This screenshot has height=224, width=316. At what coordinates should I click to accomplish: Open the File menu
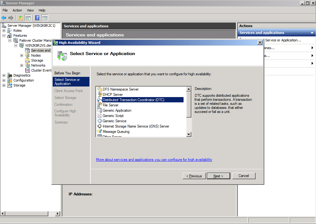pyautogui.click(x=5, y=10)
